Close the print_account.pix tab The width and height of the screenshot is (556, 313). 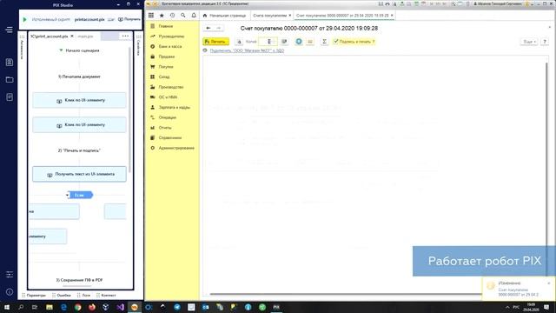(x=72, y=37)
